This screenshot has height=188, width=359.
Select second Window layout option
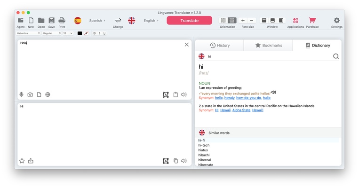tap(272, 20)
